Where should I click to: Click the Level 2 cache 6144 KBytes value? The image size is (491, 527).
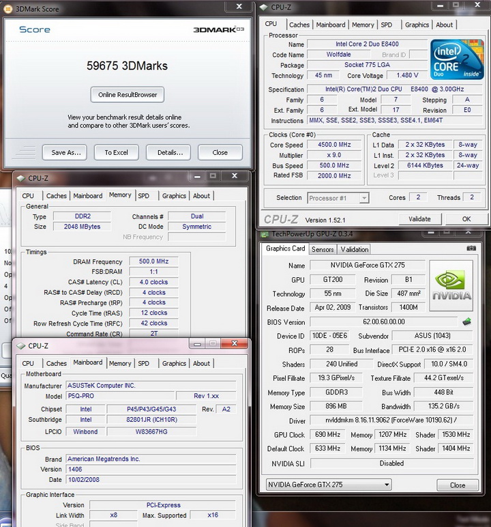[425, 165]
